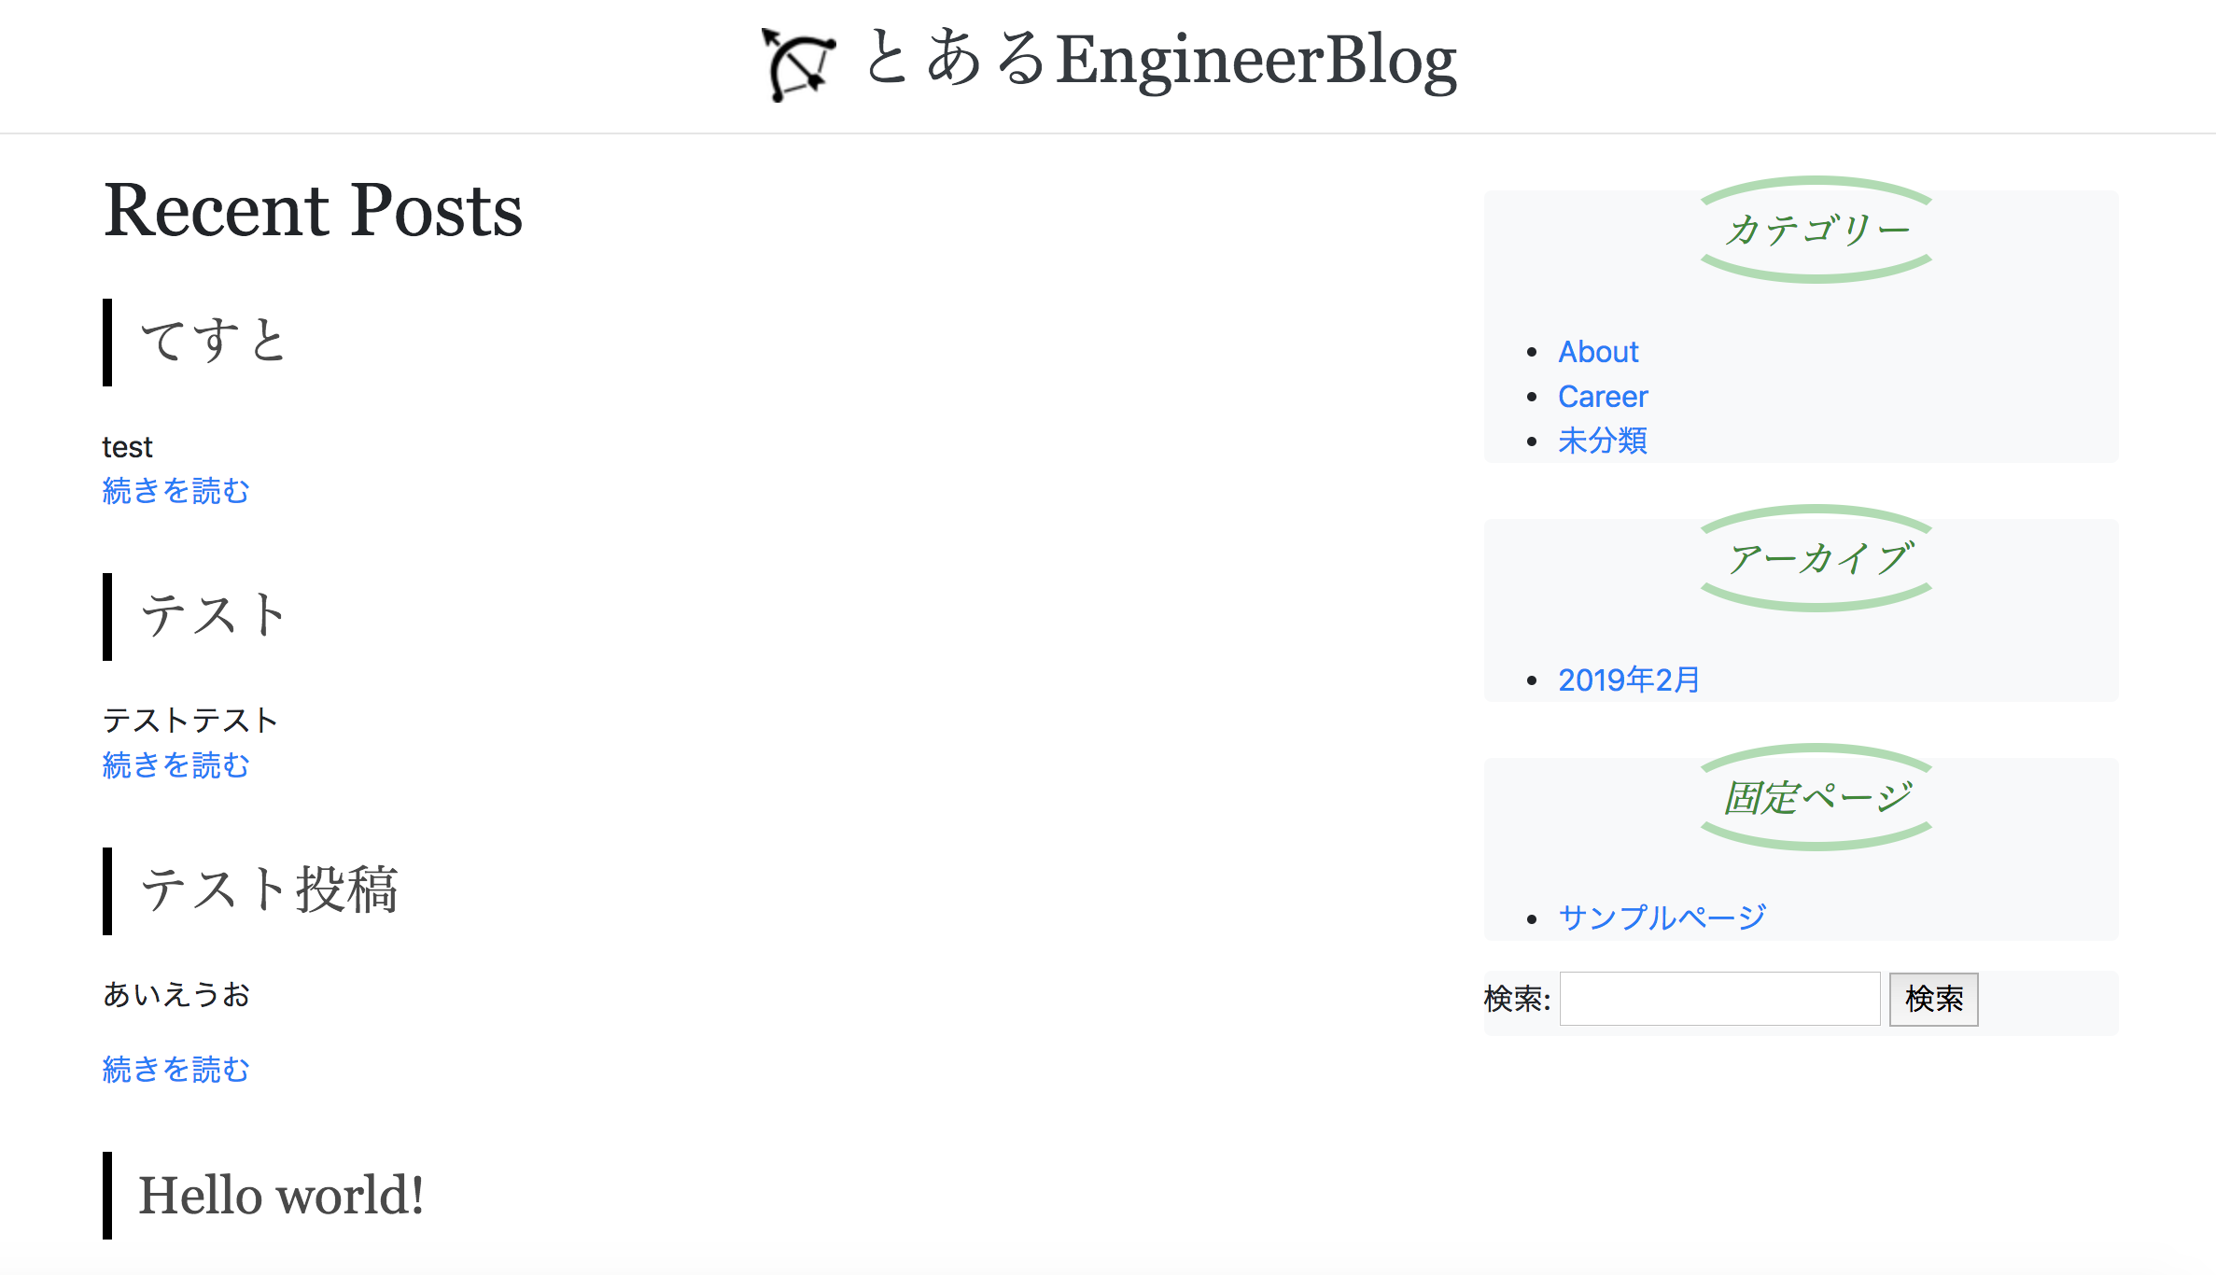Click the bow and arrow logo icon

pos(799,63)
